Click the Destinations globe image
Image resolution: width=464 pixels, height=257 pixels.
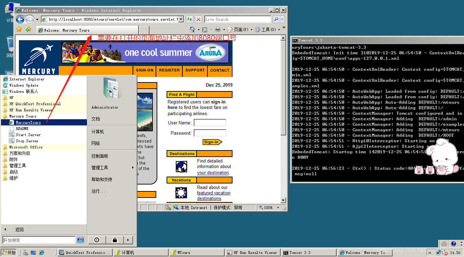[181, 167]
